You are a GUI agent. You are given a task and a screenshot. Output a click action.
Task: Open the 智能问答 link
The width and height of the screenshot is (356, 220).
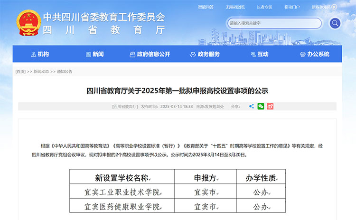[206, 8]
